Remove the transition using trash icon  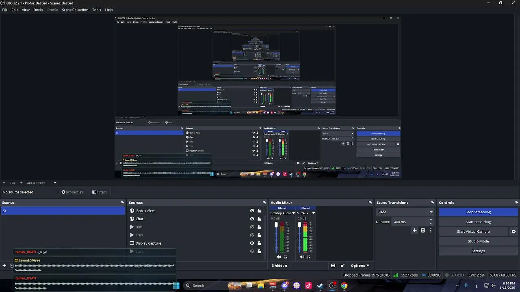pyautogui.click(x=423, y=230)
